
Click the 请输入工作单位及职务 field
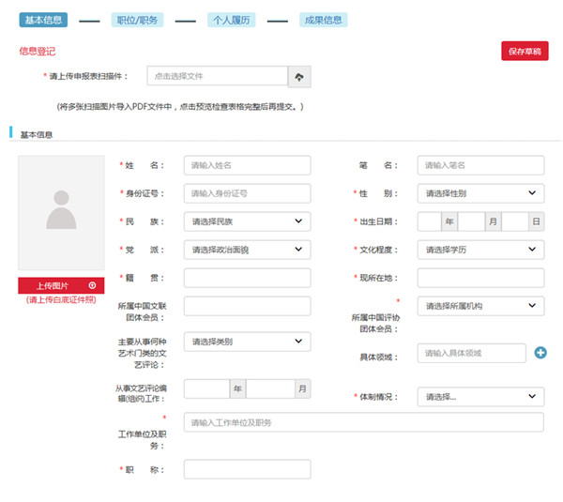pyautogui.click(x=363, y=422)
